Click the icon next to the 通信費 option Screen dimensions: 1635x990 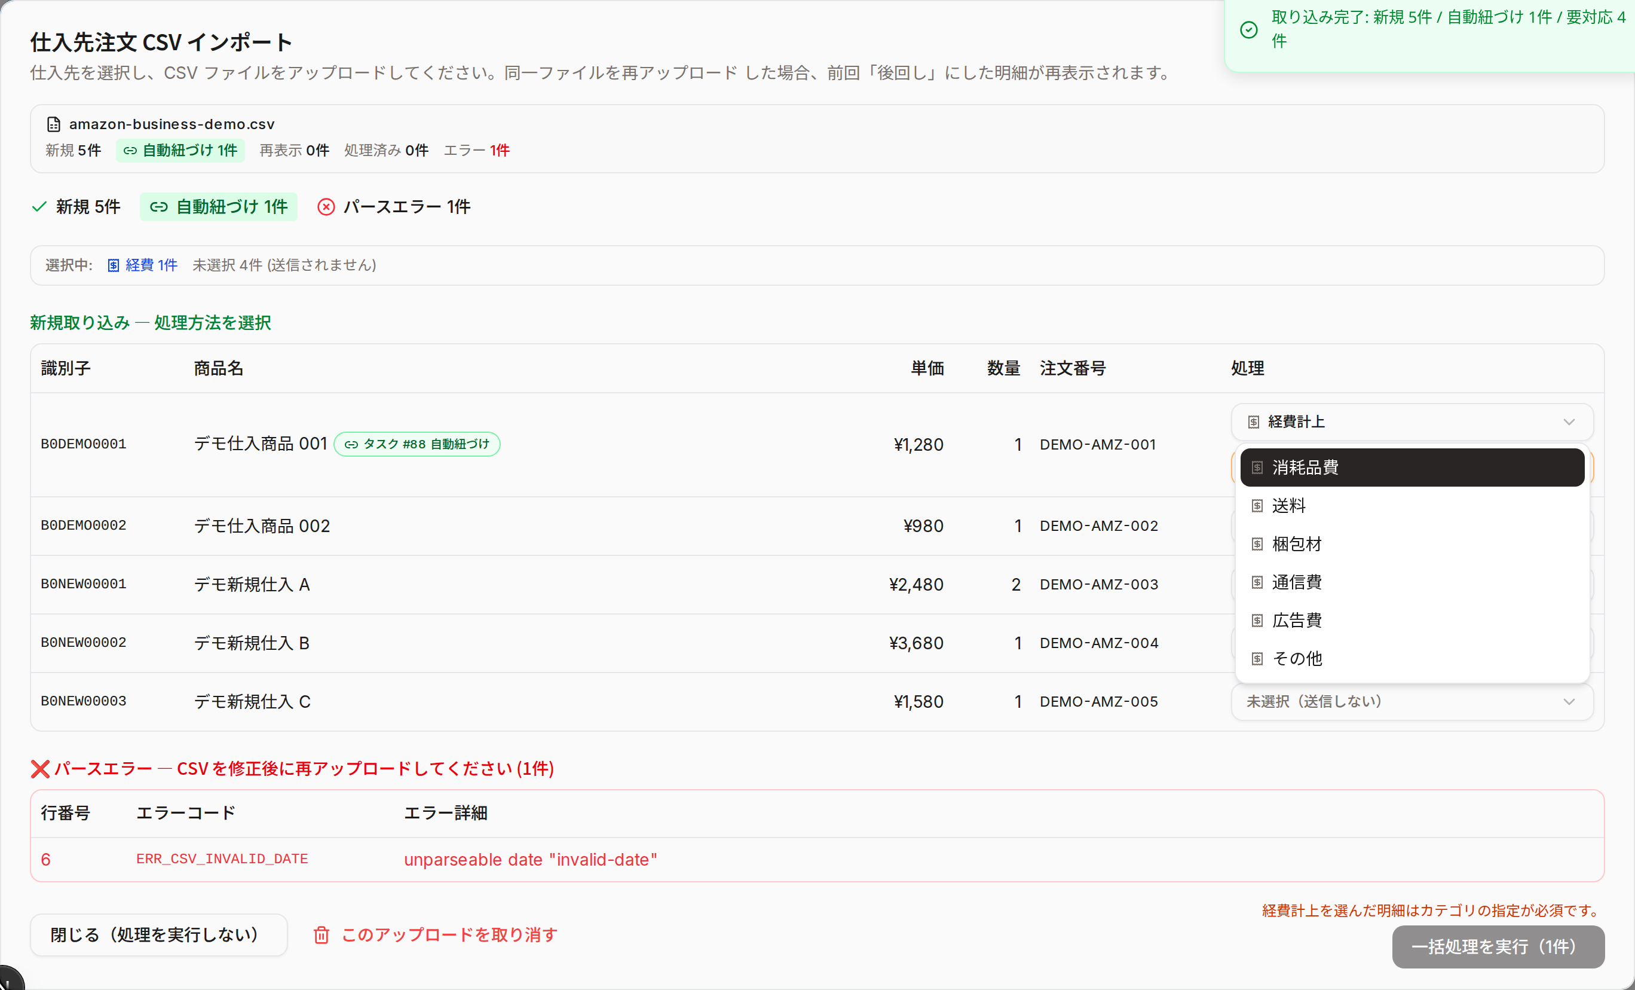(x=1257, y=582)
